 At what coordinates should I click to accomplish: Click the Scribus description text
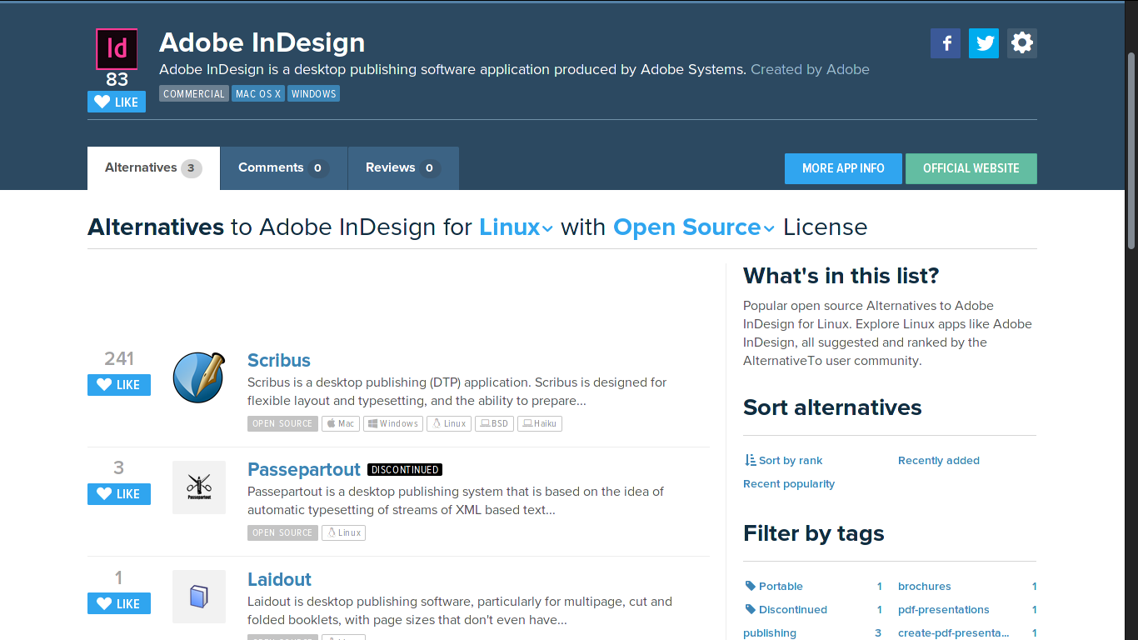click(457, 392)
